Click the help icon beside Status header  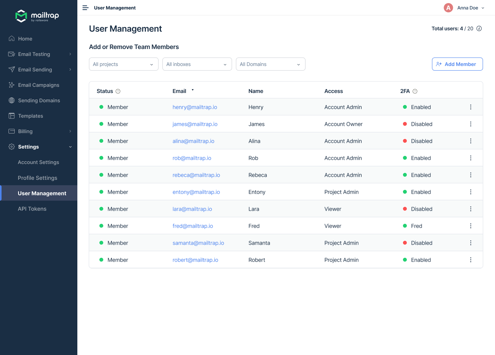[118, 91]
